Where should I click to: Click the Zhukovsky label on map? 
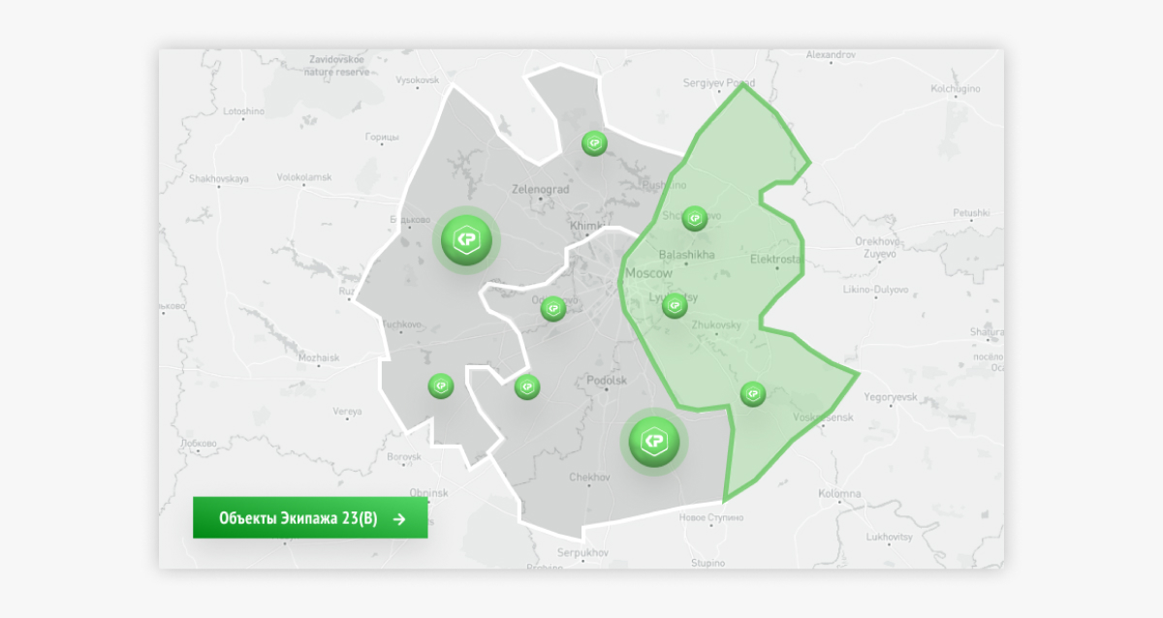pyautogui.click(x=716, y=325)
